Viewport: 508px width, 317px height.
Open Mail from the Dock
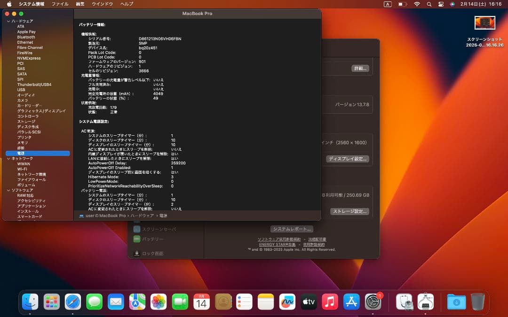[x=116, y=302]
